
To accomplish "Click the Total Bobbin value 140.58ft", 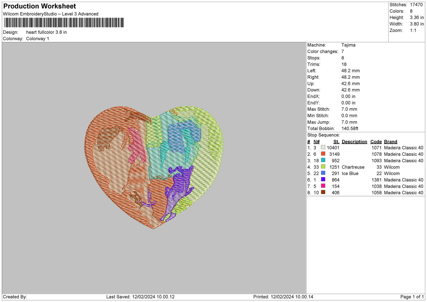I will (350, 129).
